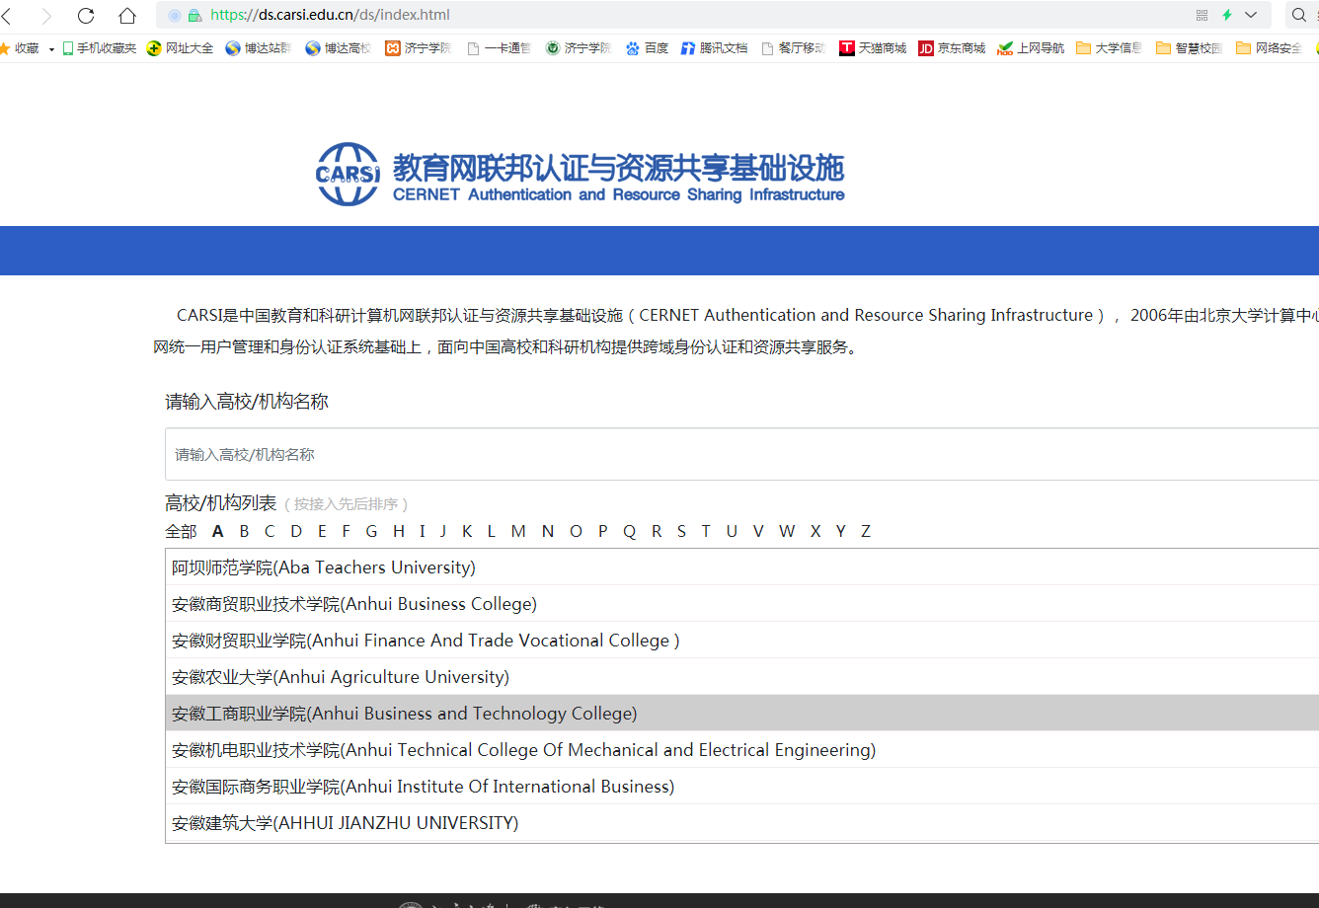
Task: Click the browser reload button
Action: tap(86, 15)
